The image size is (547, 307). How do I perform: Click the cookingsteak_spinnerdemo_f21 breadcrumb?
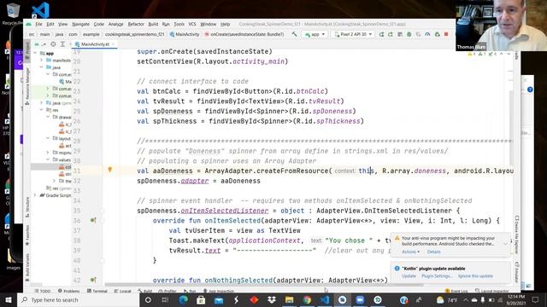(x=134, y=34)
